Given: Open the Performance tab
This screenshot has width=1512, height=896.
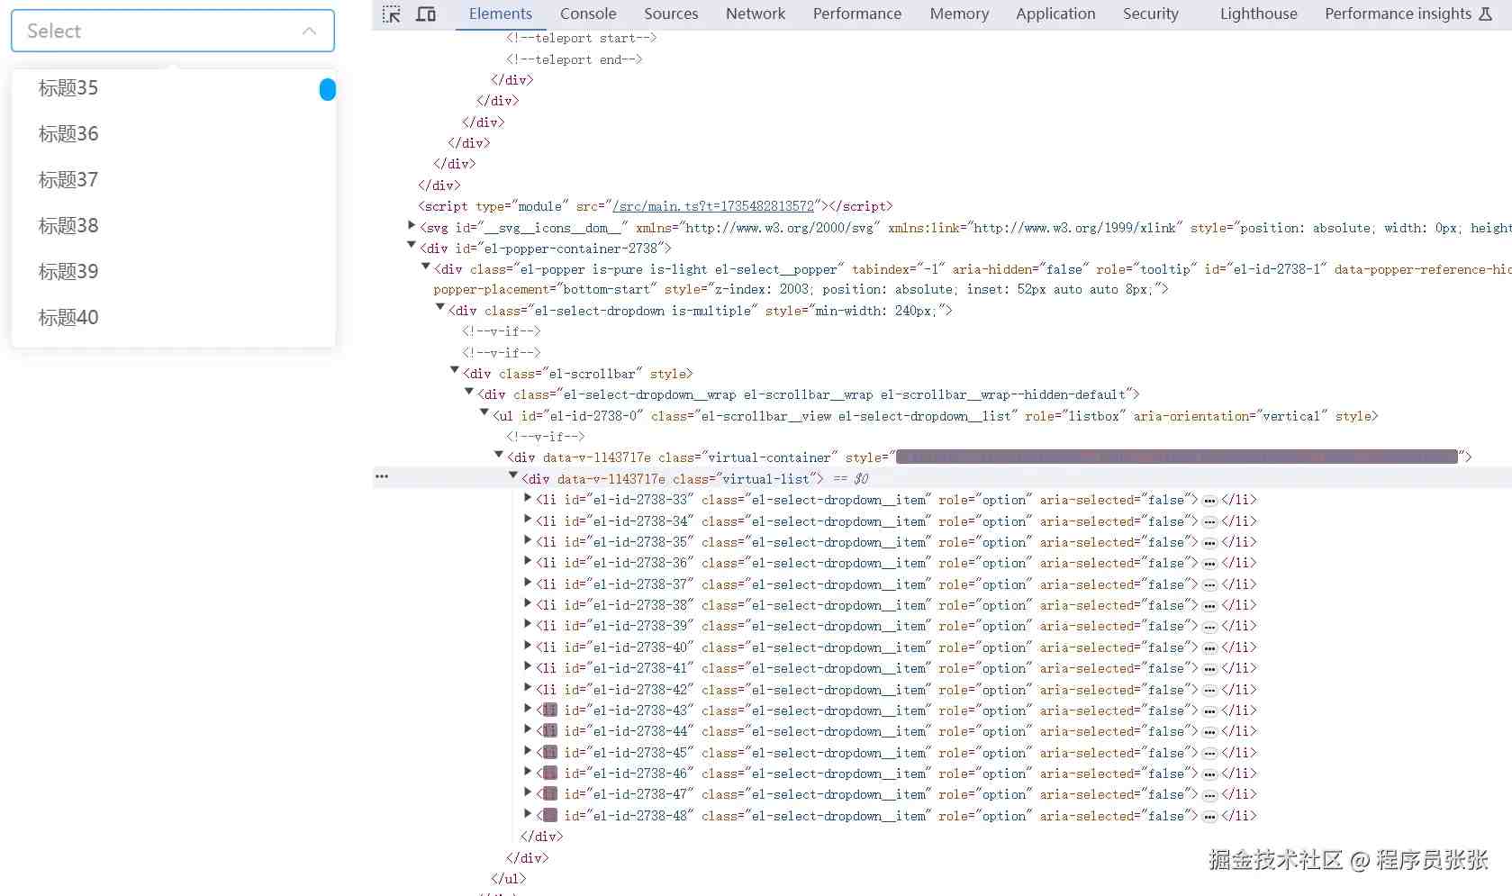Looking at the screenshot, I should pyautogui.click(x=857, y=14).
